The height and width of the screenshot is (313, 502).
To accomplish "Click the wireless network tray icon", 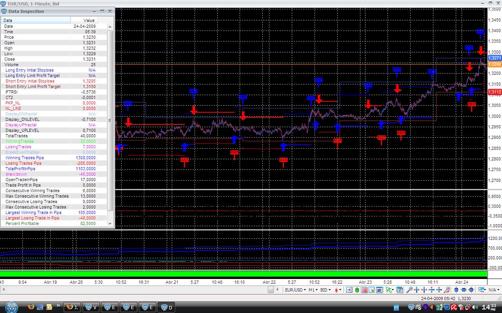I will 461,307.
